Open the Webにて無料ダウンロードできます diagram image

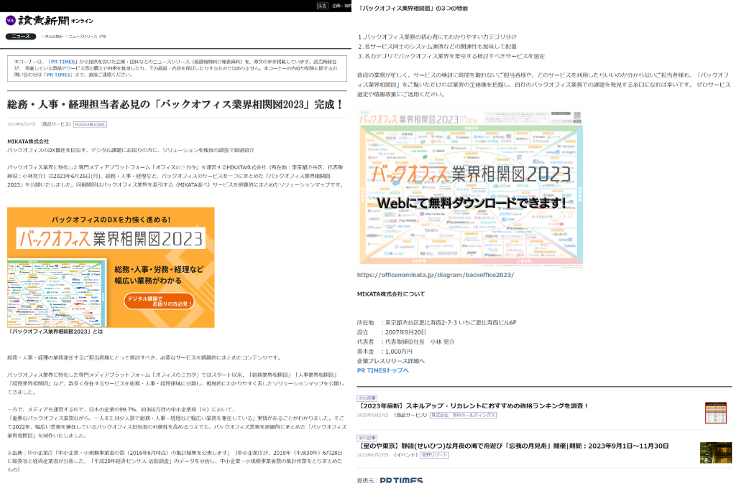coord(471,188)
